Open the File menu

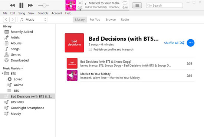[x=5, y=13]
